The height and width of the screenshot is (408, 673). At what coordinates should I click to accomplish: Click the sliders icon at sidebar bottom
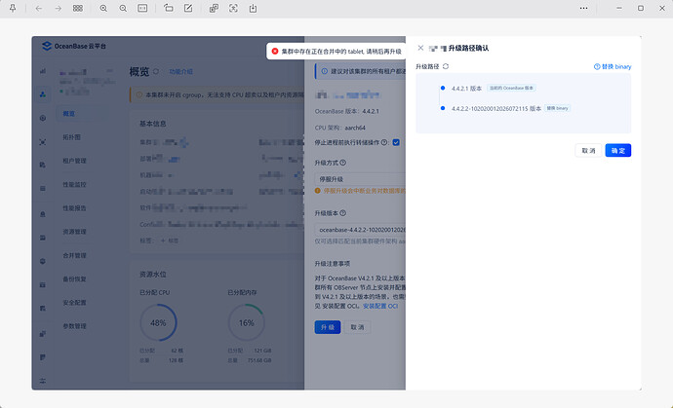tap(43, 381)
